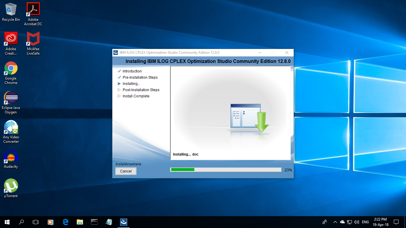This screenshot has height=228, width=406.
Task: Open the Recycle Bin desktop icon
Action: click(11, 12)
